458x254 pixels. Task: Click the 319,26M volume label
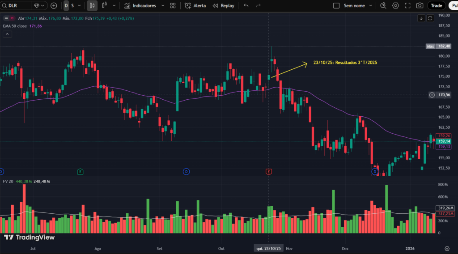(445, 208)
